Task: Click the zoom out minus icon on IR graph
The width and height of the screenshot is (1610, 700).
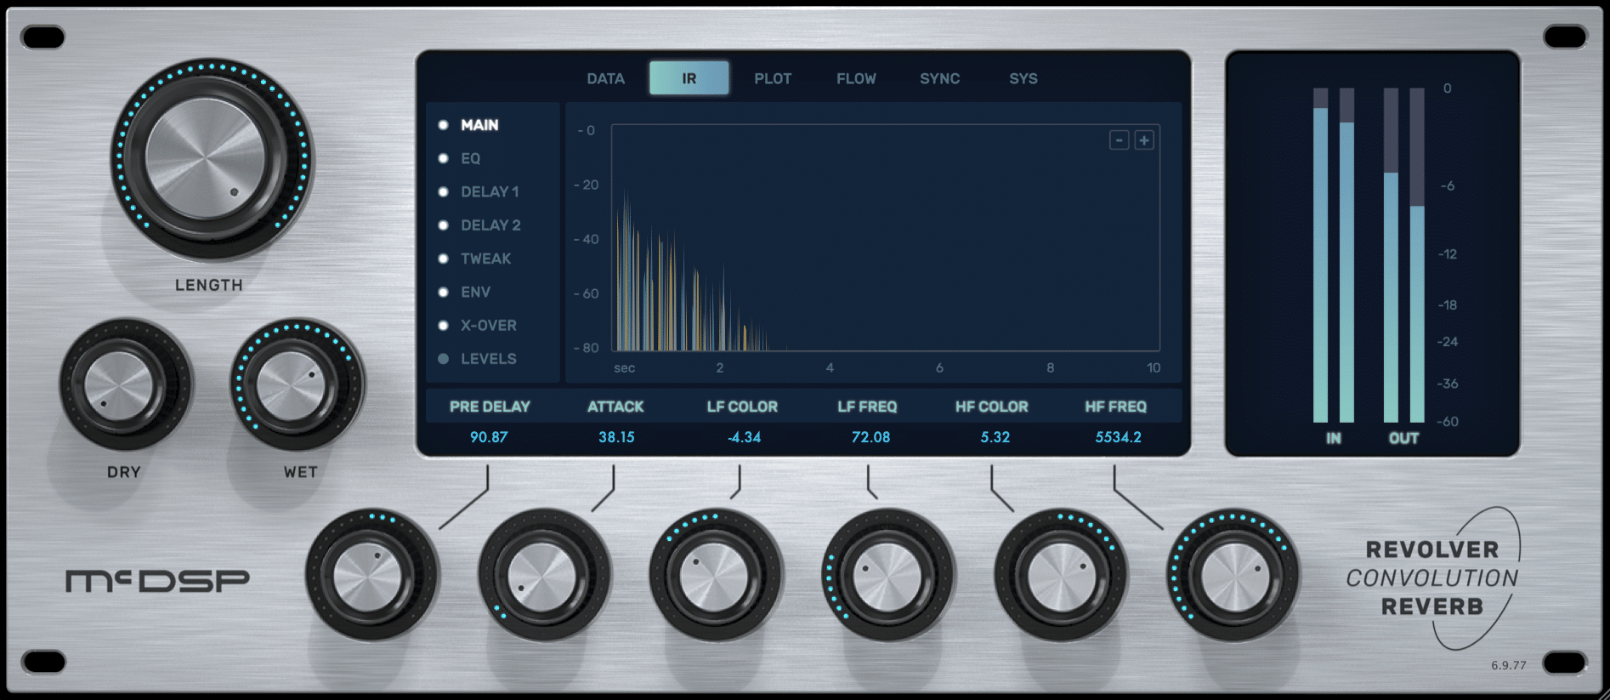Action: point(1119,140)
